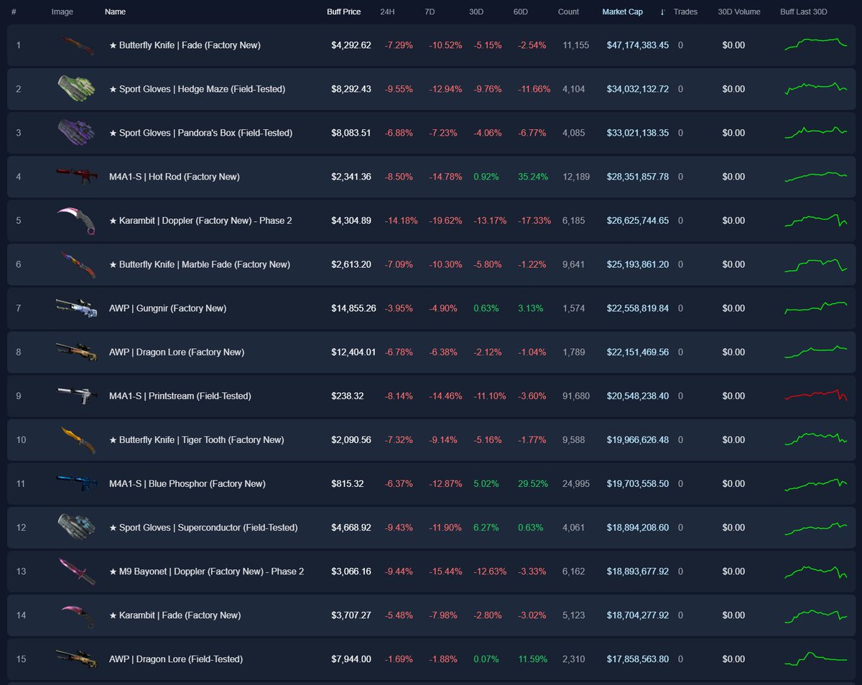Sort by the Trades column header
This screenshot has height=685, width=862.
[x=686, y=12]
